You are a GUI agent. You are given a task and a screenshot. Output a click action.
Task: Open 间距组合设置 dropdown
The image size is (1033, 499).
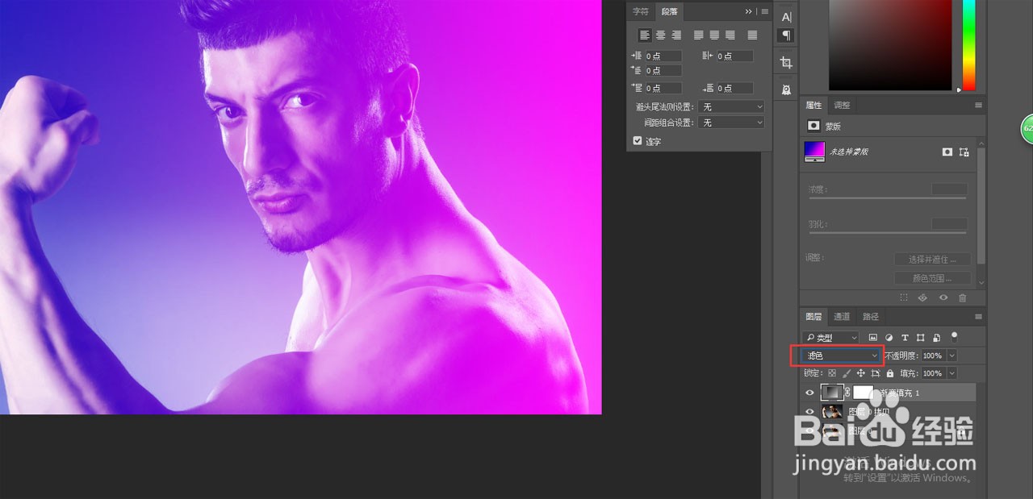click(731, 123)
